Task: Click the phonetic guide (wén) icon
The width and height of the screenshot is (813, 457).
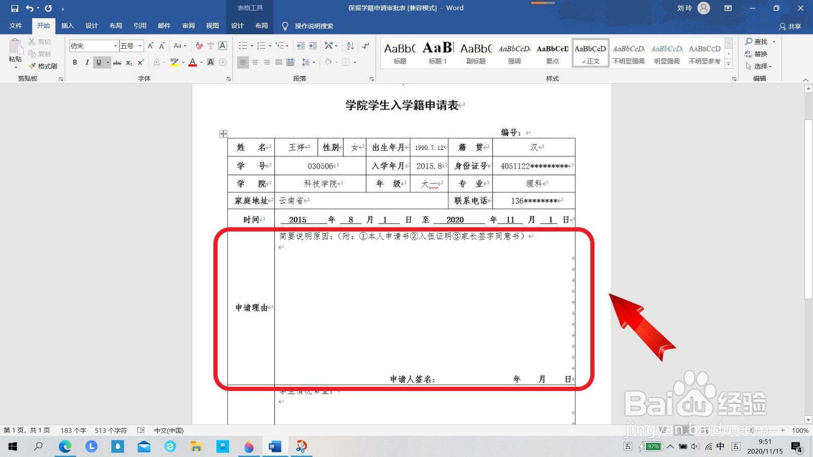Action: pos(211,46)
